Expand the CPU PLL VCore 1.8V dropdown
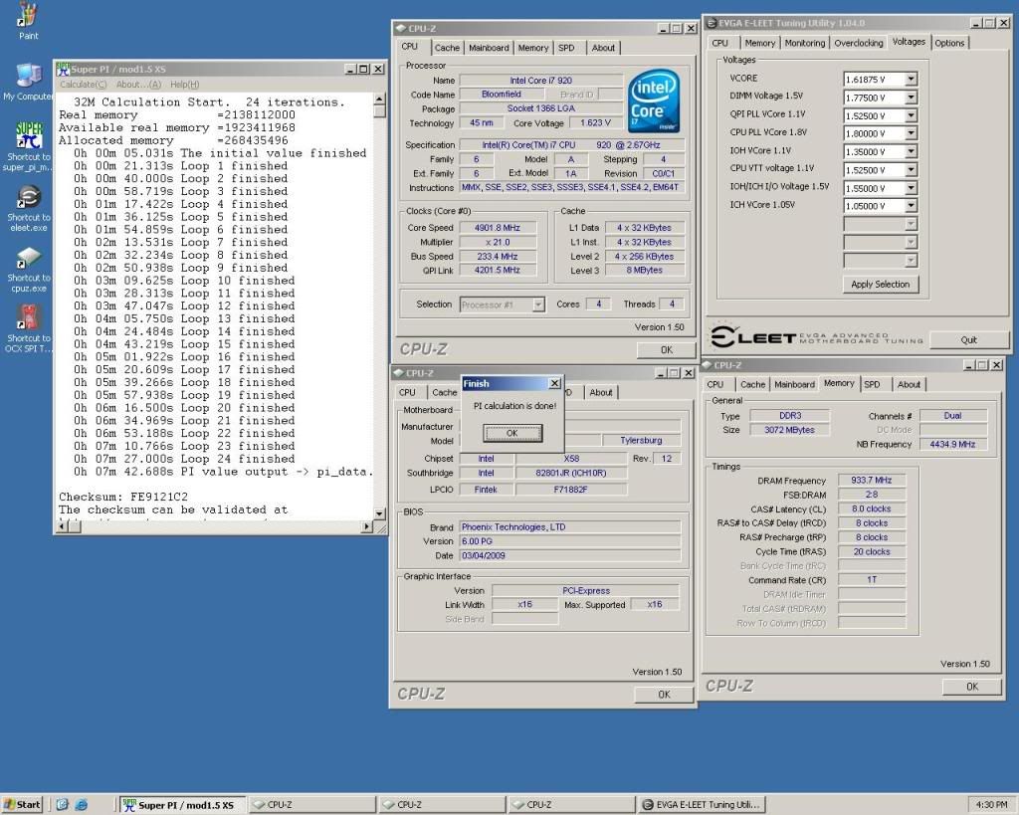Screen dimensions: 1019x815 (911, 133)
